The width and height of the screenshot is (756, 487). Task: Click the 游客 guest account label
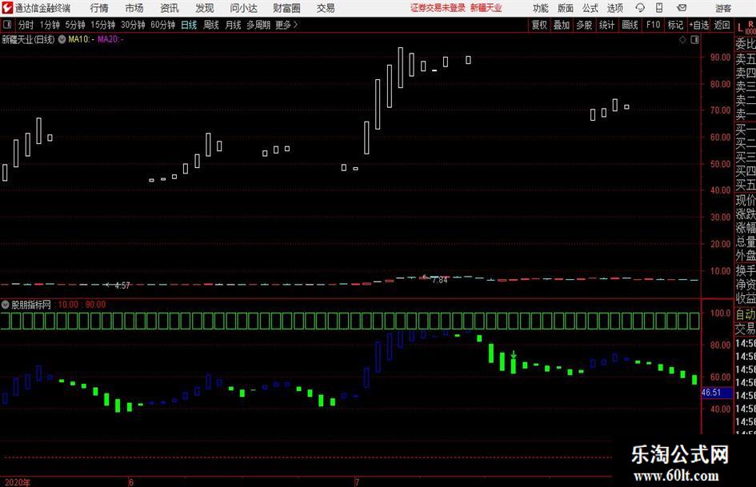pos(722,8)
